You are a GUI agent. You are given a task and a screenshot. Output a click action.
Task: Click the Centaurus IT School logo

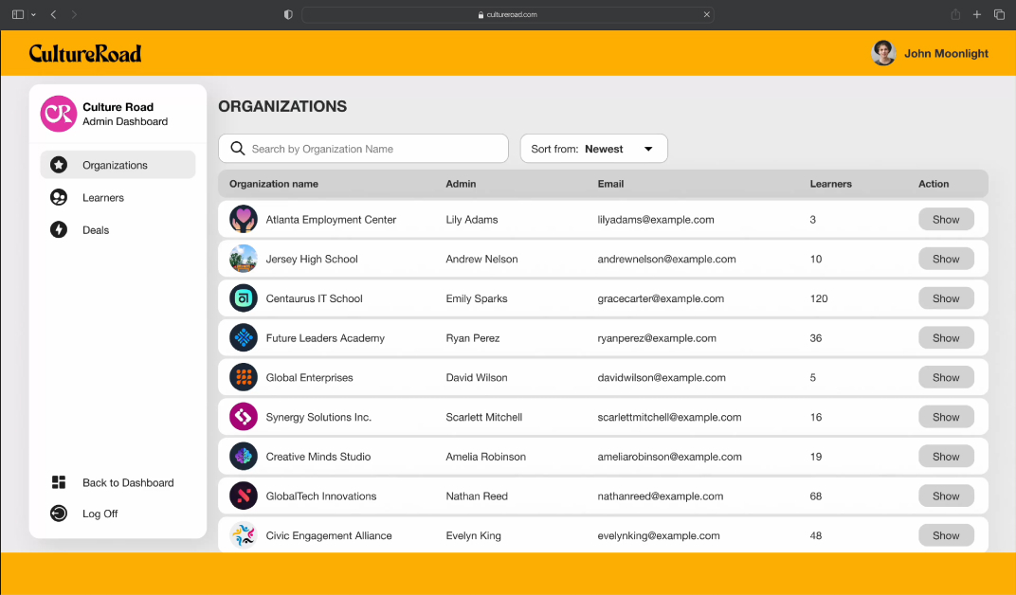(244, 298)
